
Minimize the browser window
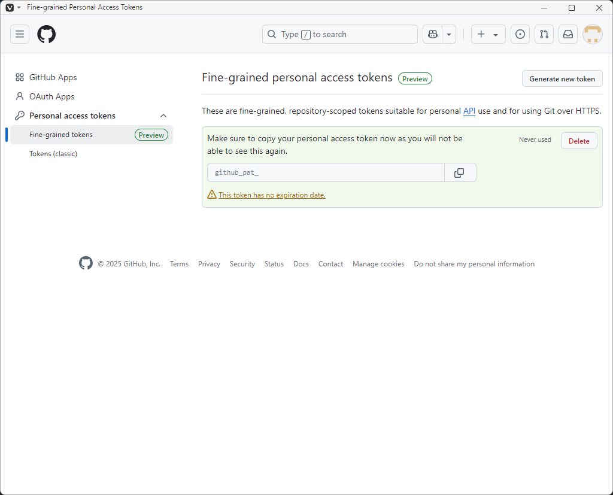pyautogui.click(x=544, y=8)
